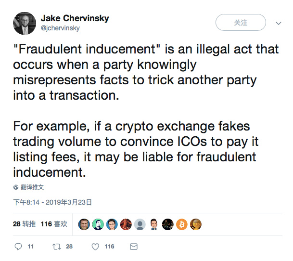The image size is (293, 261).
Task: View the 28 转推 retweets list
Action: click(24, 224)
